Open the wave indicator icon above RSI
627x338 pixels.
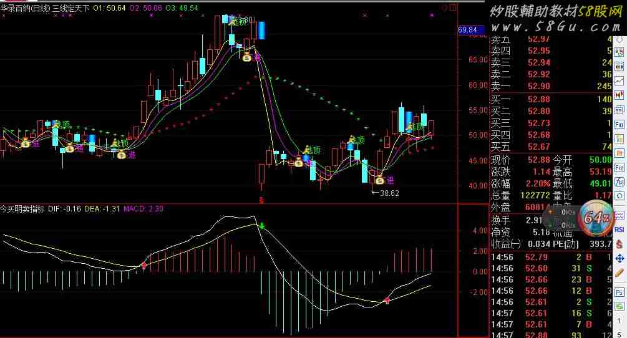620,216
